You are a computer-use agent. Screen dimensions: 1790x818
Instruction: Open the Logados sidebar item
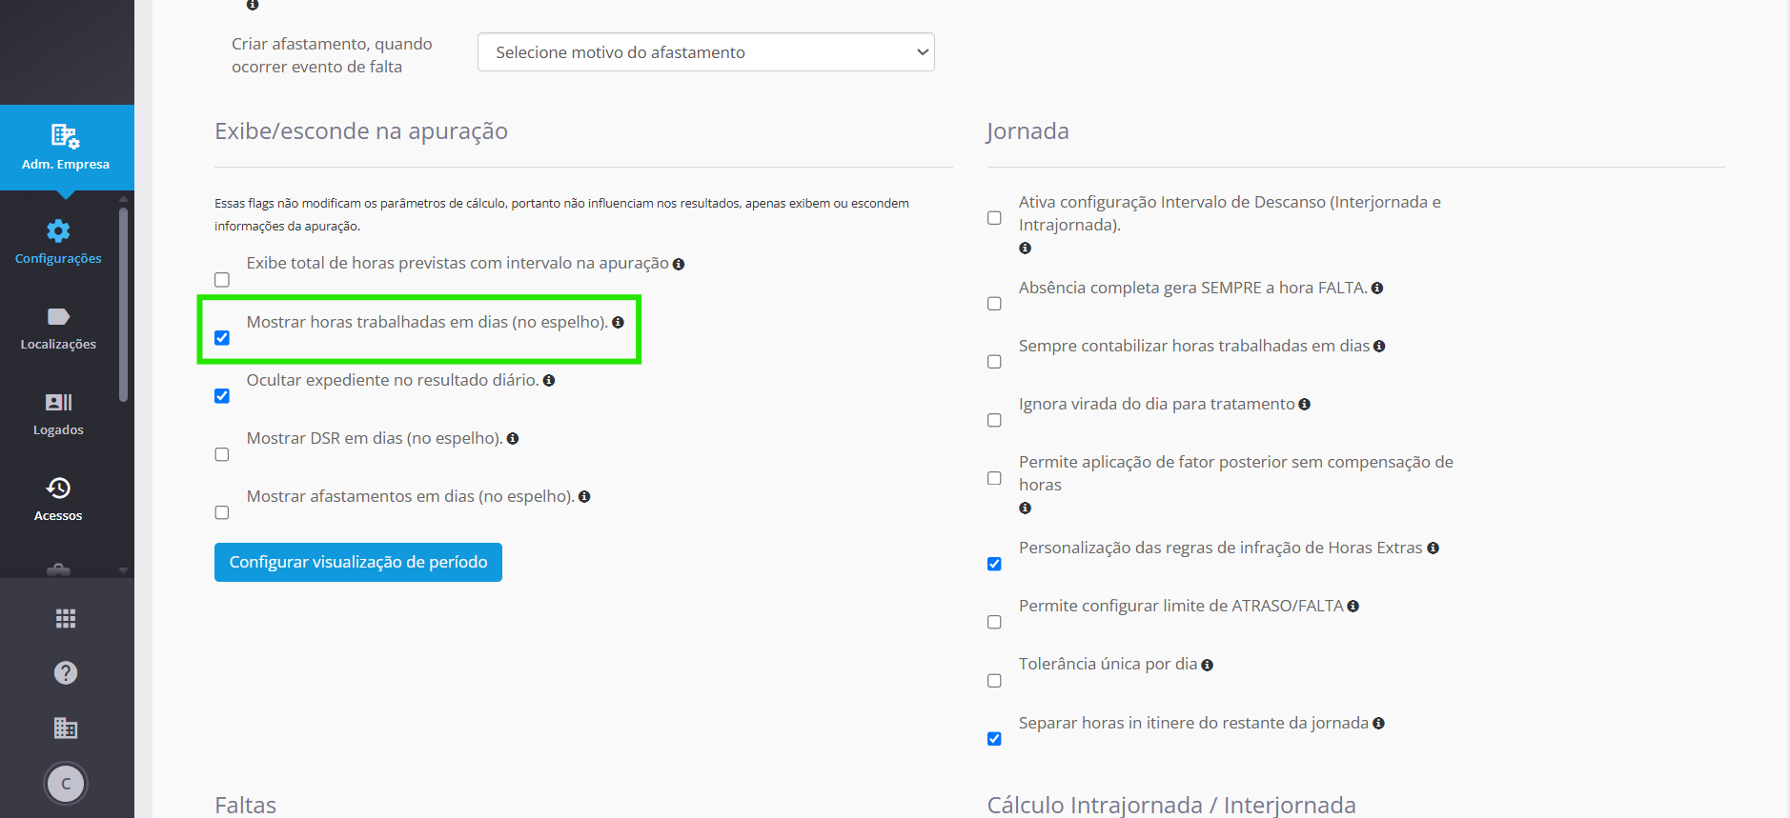[x=58, y=414]
